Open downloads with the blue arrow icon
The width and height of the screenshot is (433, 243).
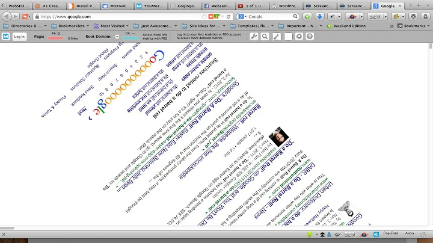[x=319, y=17]
